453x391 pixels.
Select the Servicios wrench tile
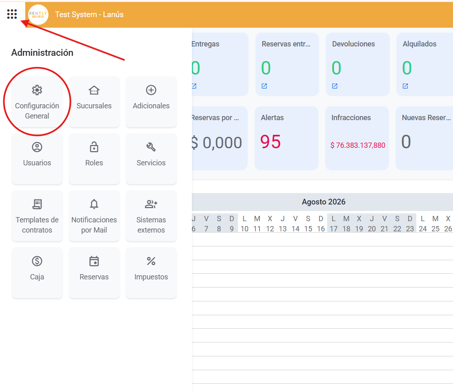151,158
